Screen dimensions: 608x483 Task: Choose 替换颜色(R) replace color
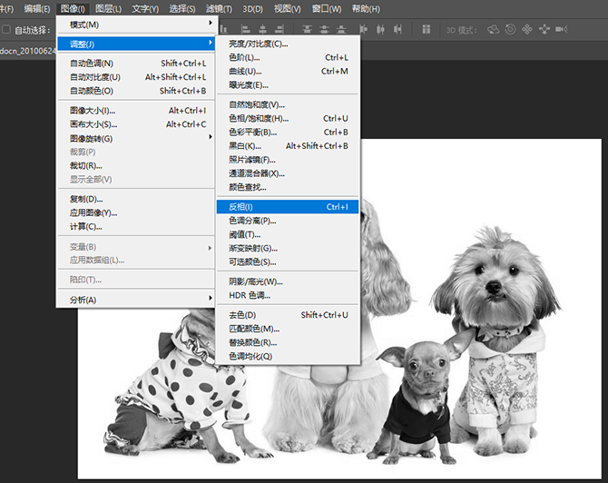288,342
